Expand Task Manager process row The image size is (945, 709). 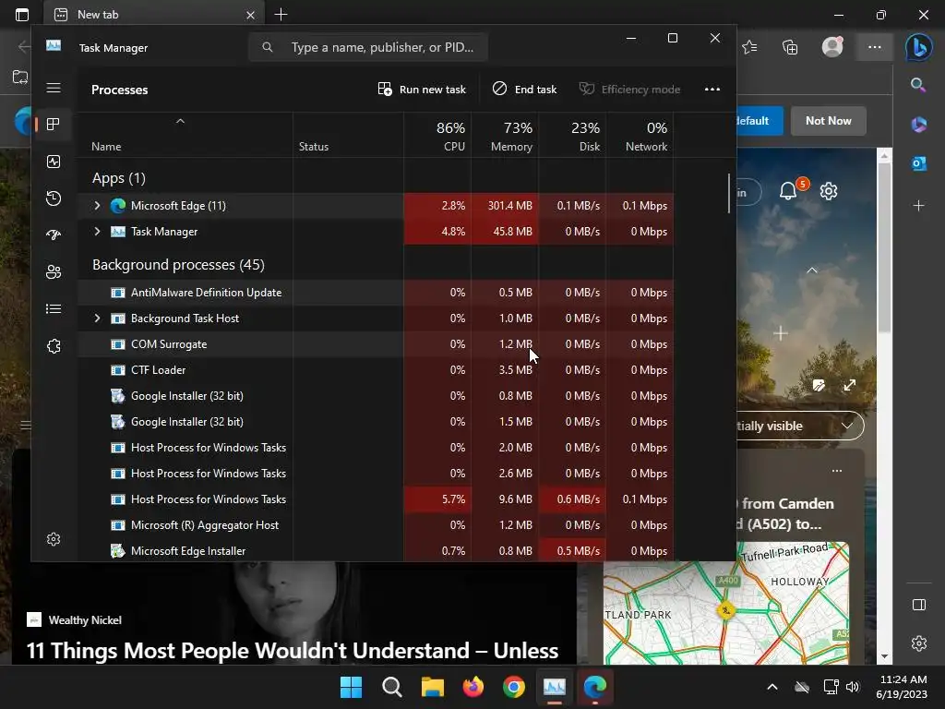click(x=97, y=232)
